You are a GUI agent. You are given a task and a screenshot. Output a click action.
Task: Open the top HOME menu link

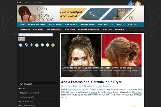click(19, 3)
